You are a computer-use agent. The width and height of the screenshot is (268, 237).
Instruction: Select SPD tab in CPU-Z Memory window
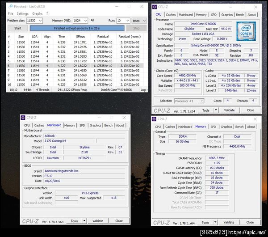pyautogui.click(x=213, y=127)
